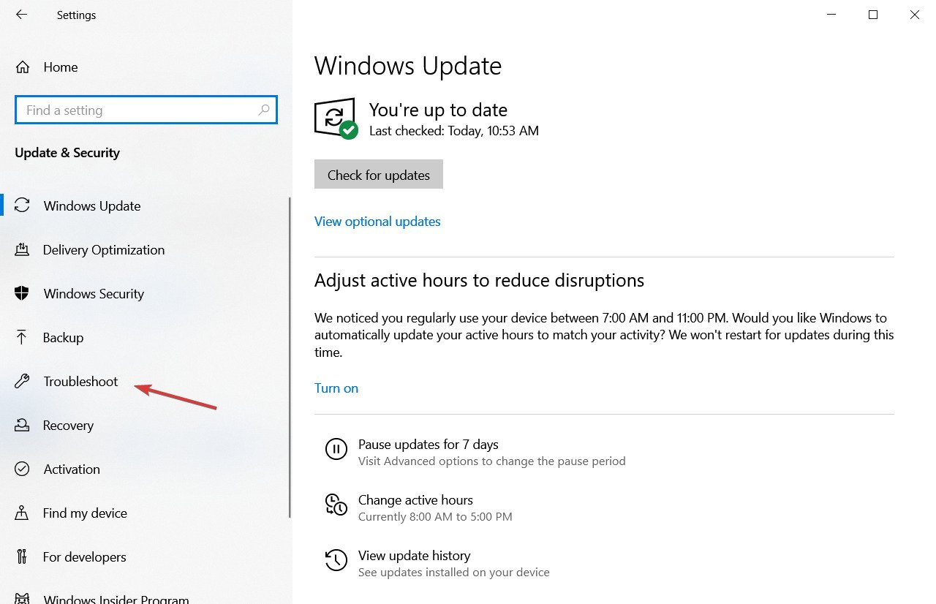
Task: Click the pause circle icon
Action: 336,449
